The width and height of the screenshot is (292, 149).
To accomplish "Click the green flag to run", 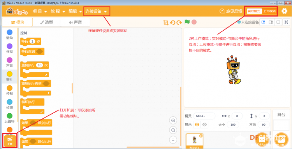I will coord(187,22).
